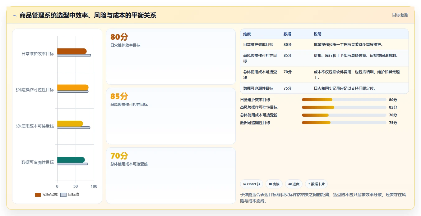The height and width of the screenshot is (216, 421).
Task: Click the title 商品管理系统选型中效率、风险与成本的平衡关系
Action: click(x=88, y=15)
